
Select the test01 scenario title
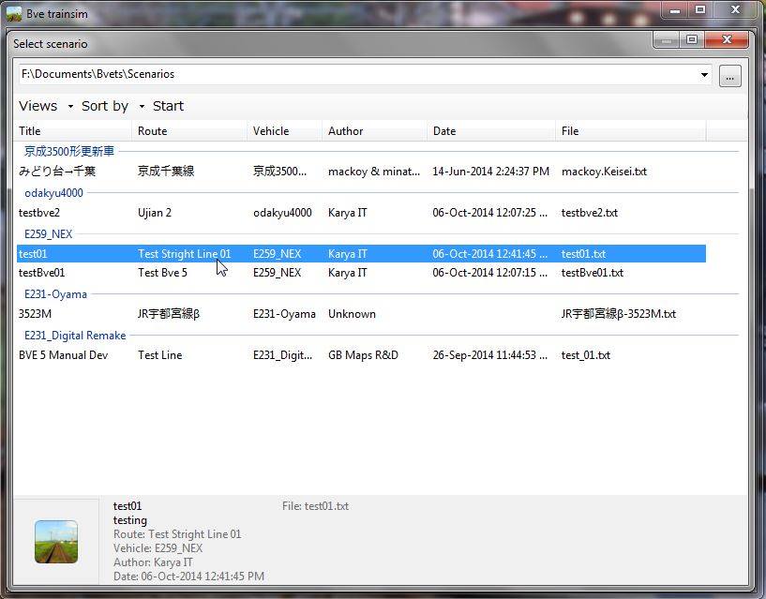[x=33, y=254]
